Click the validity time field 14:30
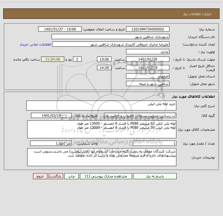This screenshot has height=216, width=223. coord(104,68)
